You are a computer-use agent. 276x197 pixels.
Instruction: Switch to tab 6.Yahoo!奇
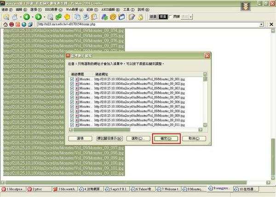pos(143,189)
